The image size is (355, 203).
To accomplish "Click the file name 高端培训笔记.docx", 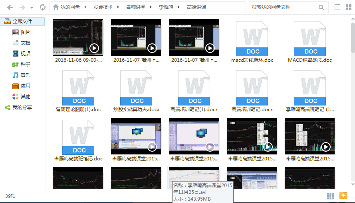I will pyautogui.click(x=252, y=109).
